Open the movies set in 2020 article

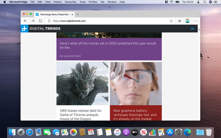[x=108, y=45]
